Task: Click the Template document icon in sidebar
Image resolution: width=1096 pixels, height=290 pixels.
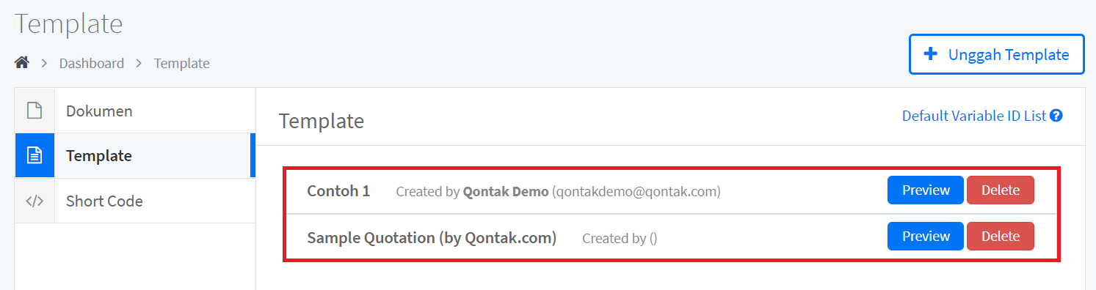Action: click(35, 155)
